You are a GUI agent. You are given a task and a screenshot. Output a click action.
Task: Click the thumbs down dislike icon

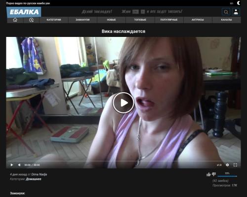pyautogui.click(x=214, y=174)
